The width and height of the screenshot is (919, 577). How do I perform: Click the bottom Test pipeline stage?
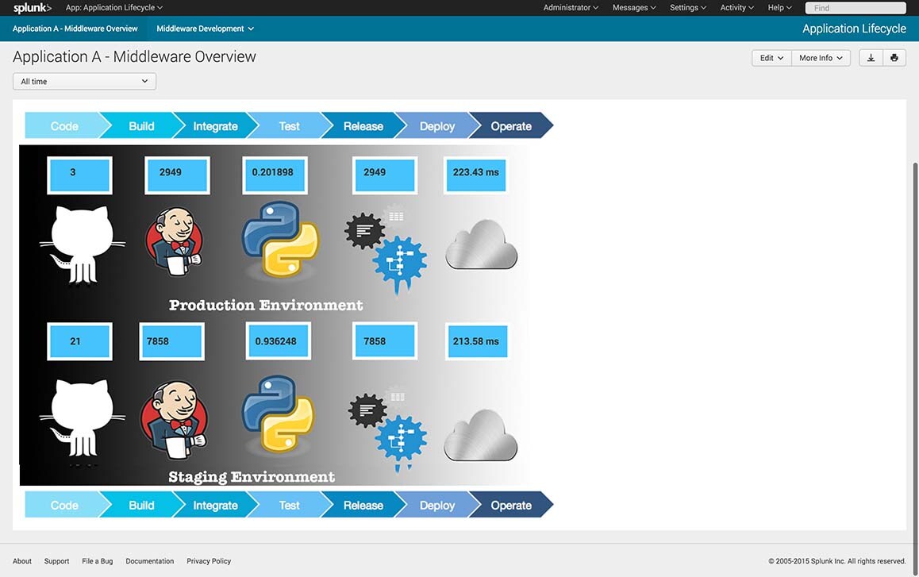[289, 505]
